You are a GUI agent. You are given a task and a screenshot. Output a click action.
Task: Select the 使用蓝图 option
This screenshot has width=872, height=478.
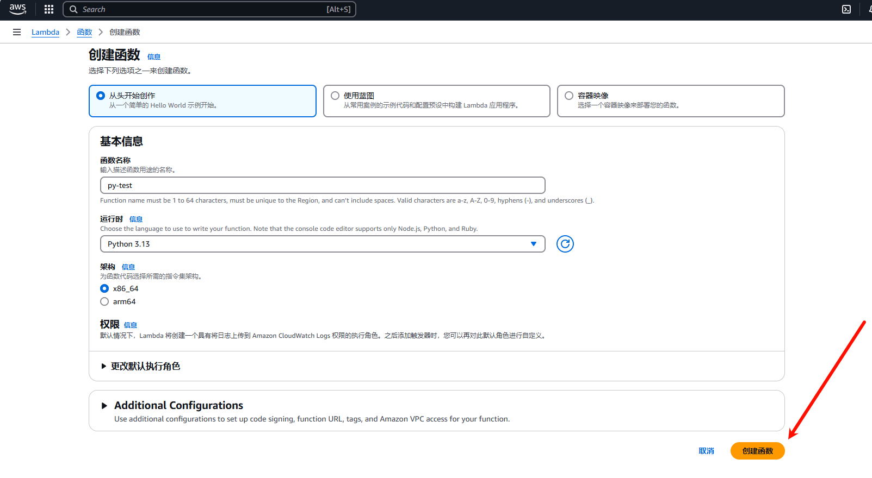[x=335, y=96]
